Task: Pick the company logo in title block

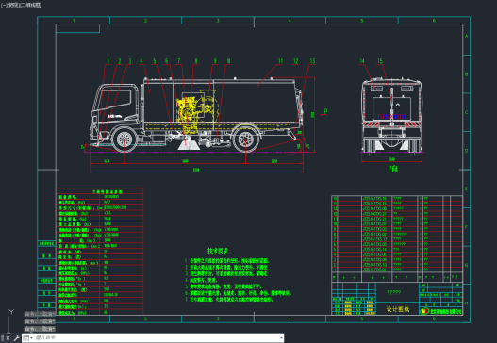Action: pyautogui.click(x=424, y=311)
